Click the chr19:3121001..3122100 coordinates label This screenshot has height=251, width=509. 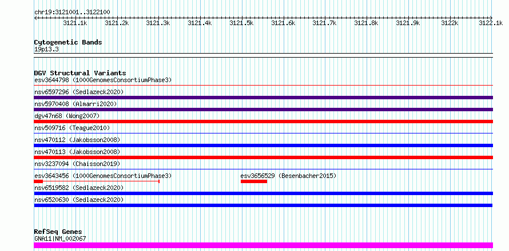tap(72, 13)
